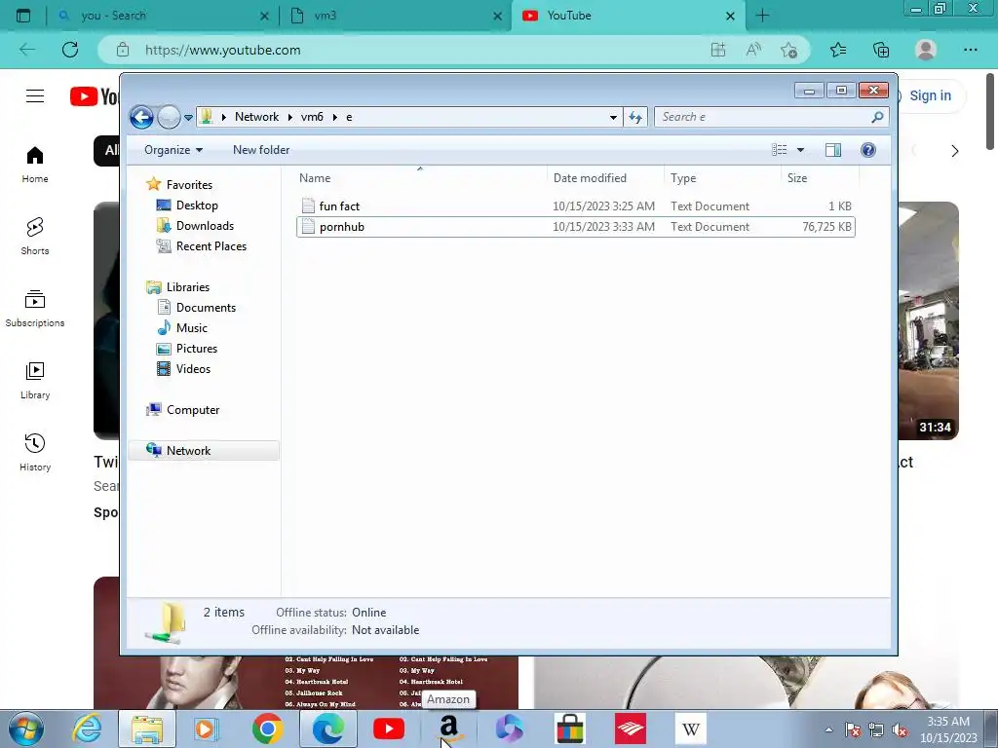Open YouTube Shorts in sidebar
Image resolution: width=998 pixels, height=748 pixels.
coord(35,237)
